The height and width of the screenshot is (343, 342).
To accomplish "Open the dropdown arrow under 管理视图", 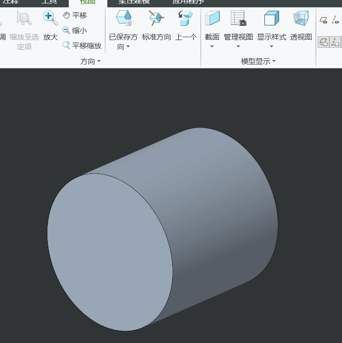I will point(238,46).
